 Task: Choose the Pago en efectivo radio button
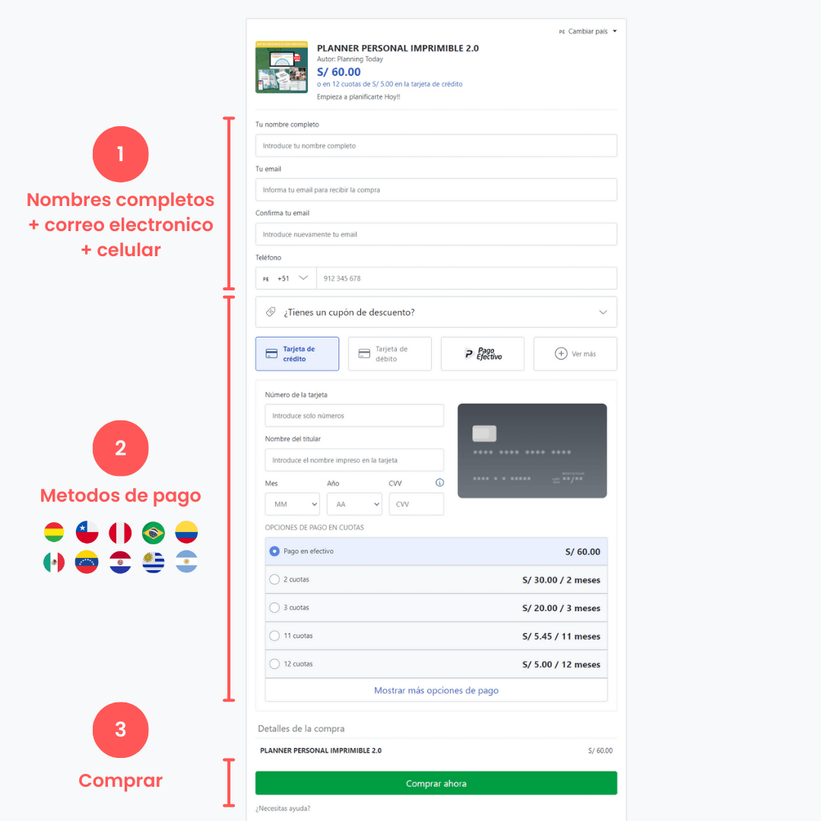274,551
